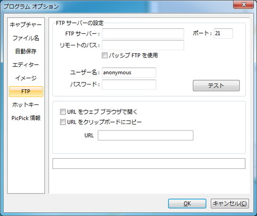Click the FTP サーバー input field
Screen dimensions: 257x216
coord(143,34)
